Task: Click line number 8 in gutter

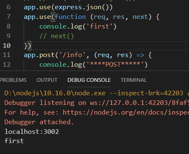Action: (8, 26)
